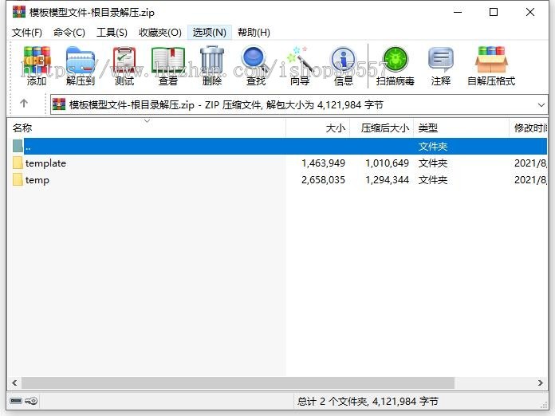555x416 pixels.
Task: Sort by 名称 column header
Action: pyautogui.click(x=148, y=128)
